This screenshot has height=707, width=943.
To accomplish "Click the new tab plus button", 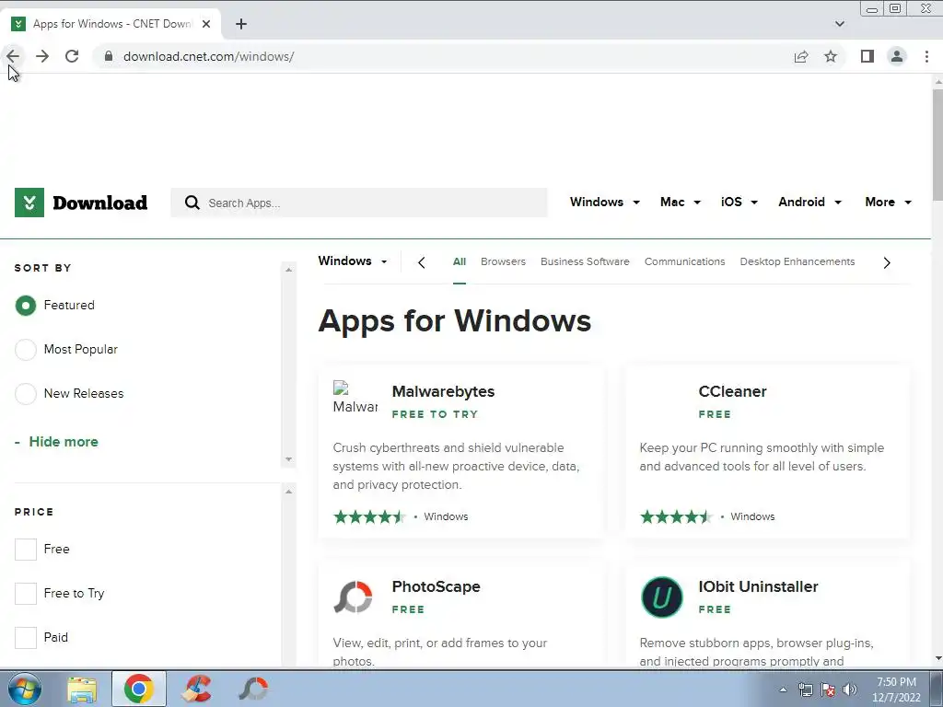I will tap(241, 24).
